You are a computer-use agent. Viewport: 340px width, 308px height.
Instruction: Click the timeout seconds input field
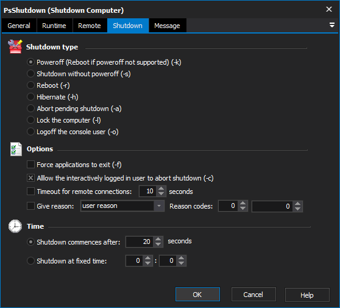147,192
